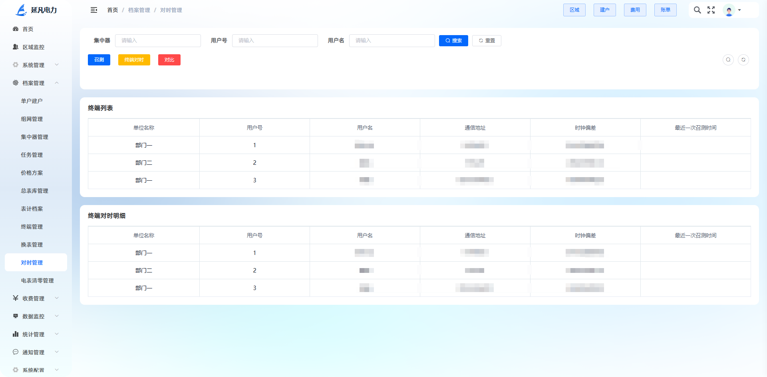767x377 pixels.
Task: Click the sidebar collapse hamburger icon
Action: (94, 10)
